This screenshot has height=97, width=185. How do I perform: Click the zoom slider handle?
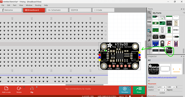tap(130, 96)
